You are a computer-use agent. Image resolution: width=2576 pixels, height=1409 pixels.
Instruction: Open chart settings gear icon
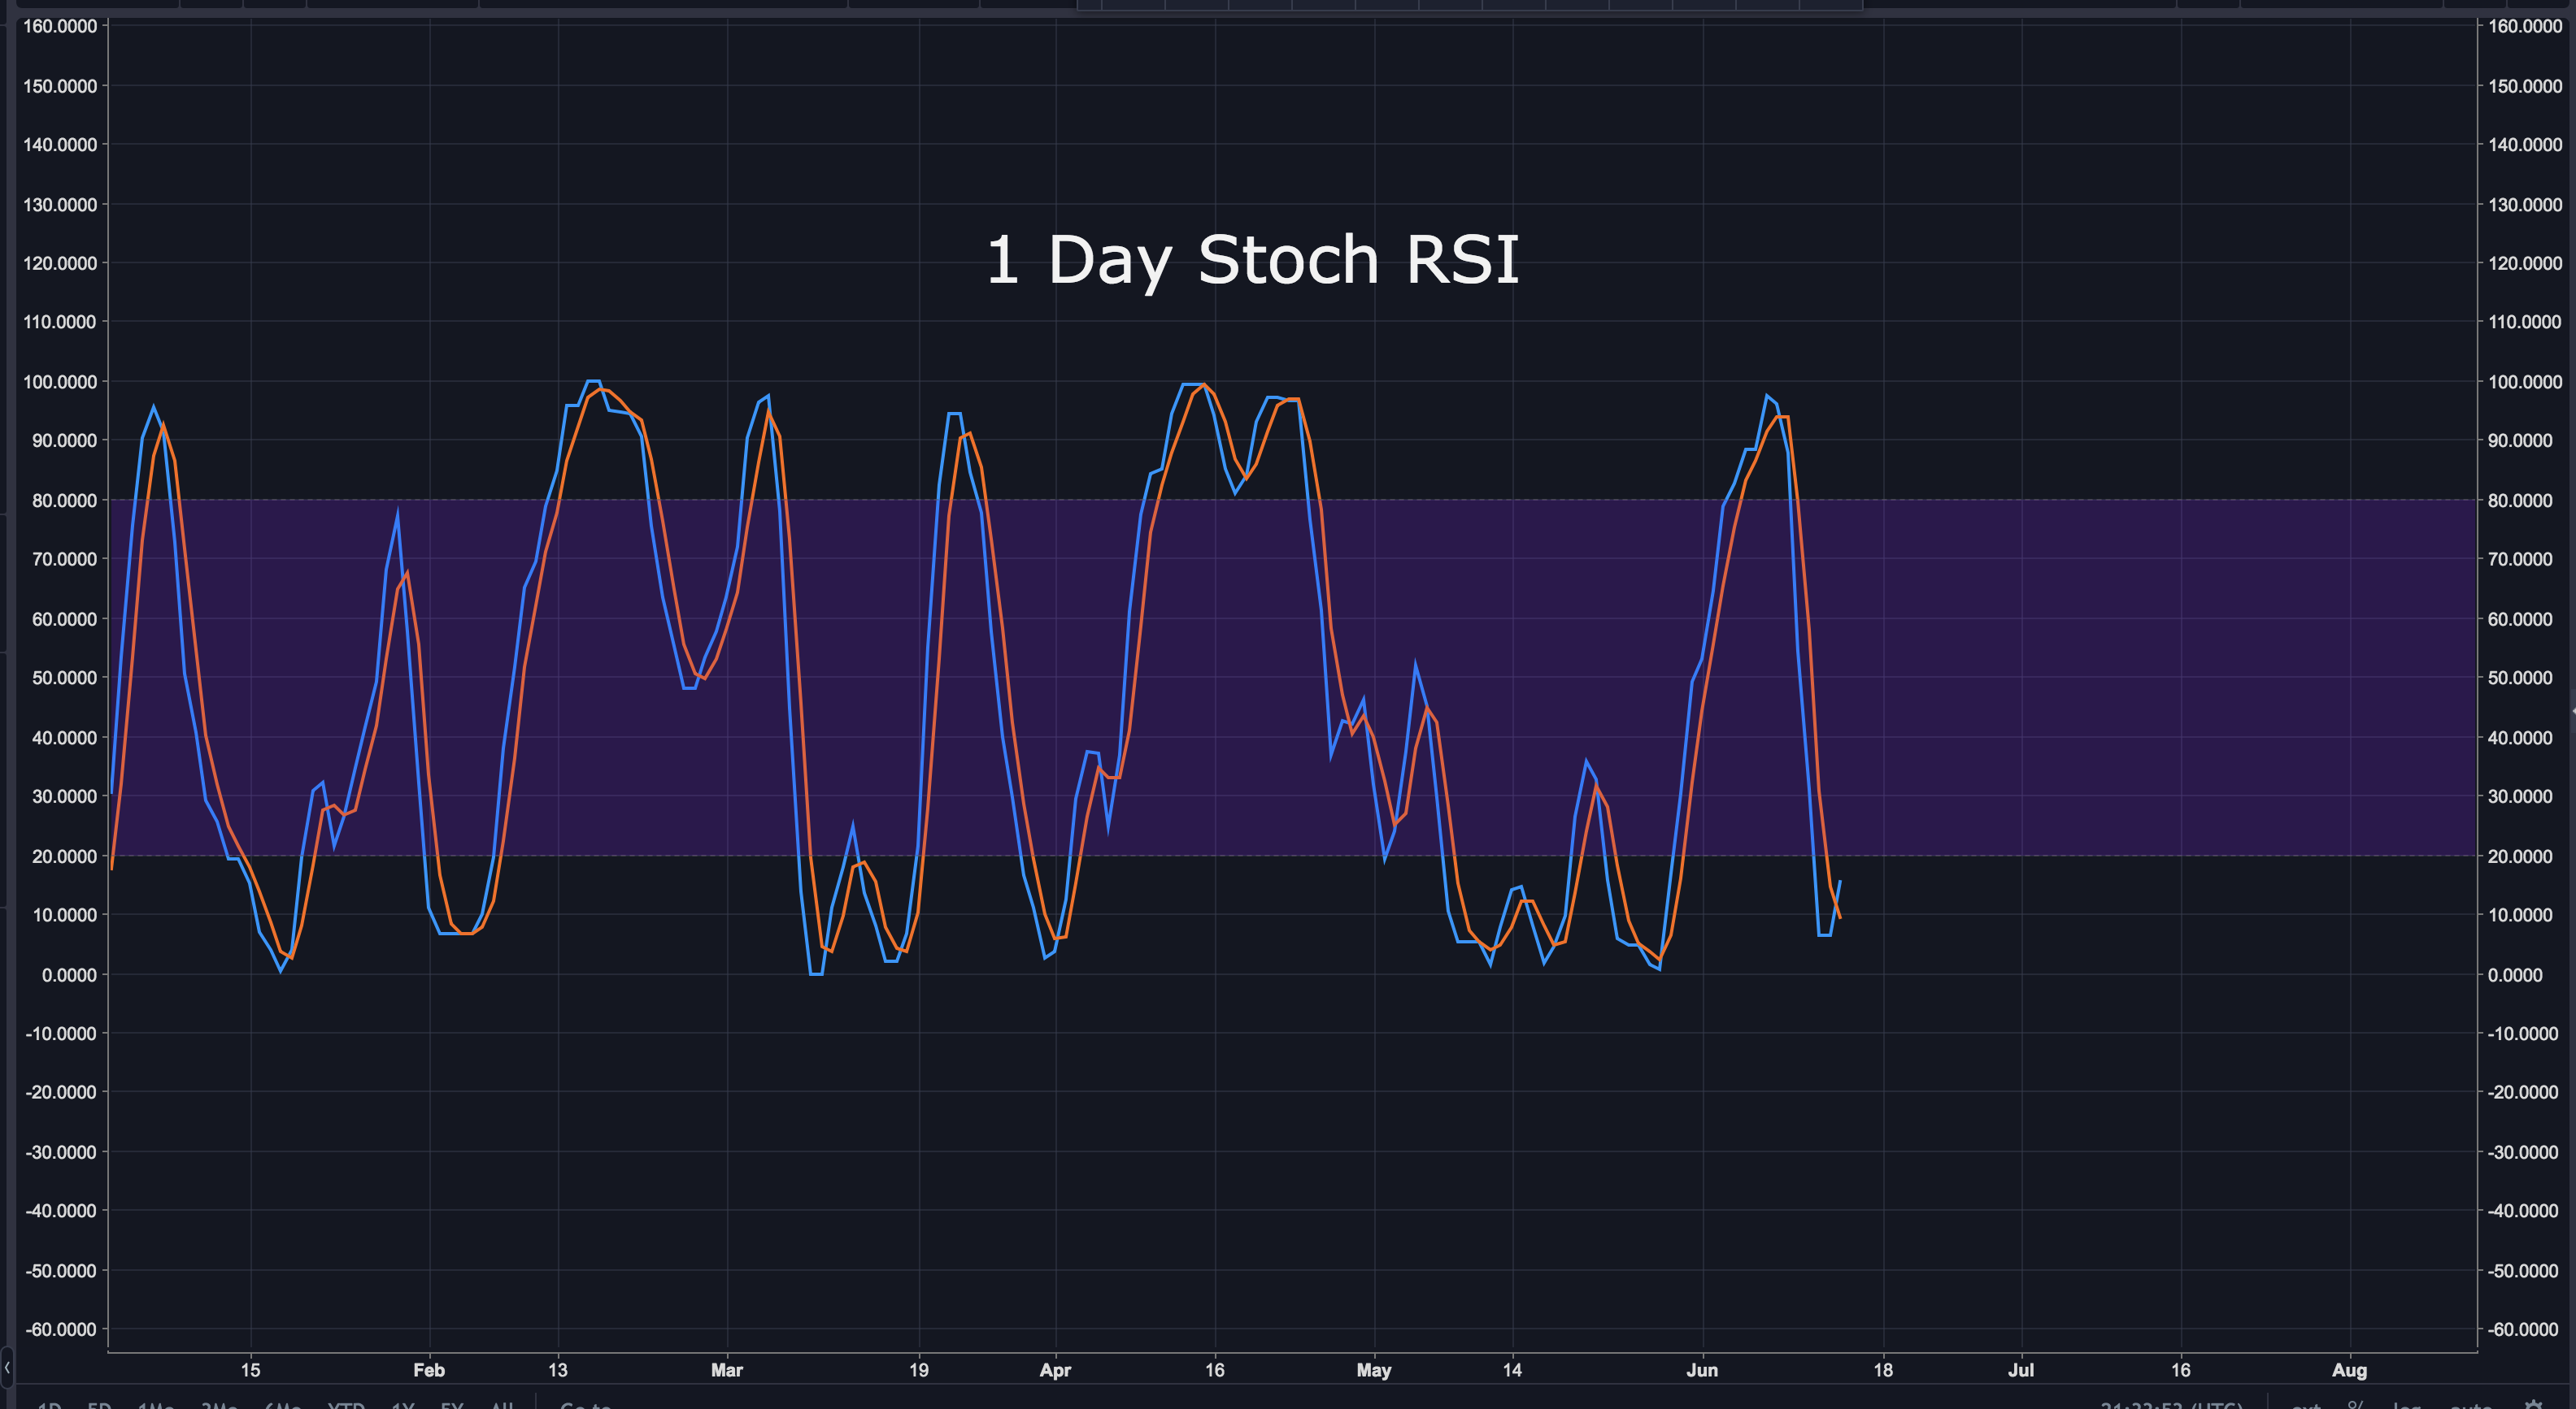[x=2533, y=1406]
